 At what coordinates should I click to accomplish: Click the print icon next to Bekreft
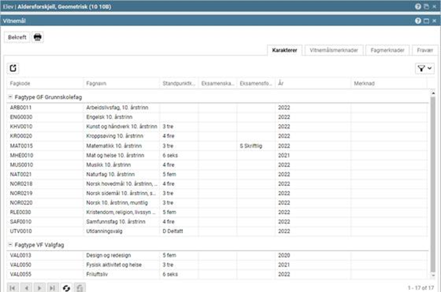point(38,37)
